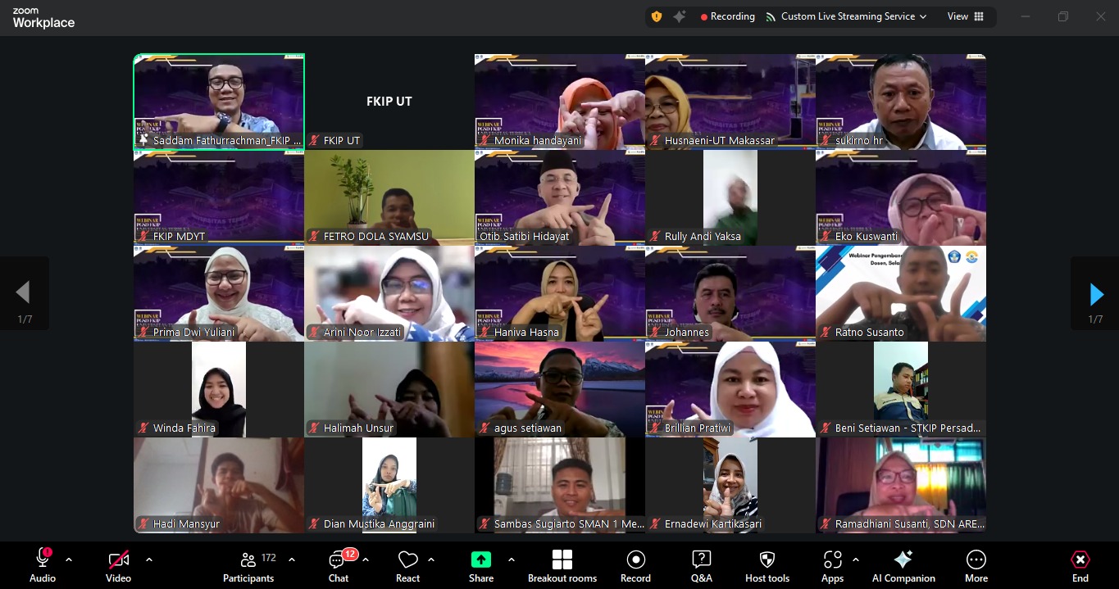
Task: Open the Q&A window
Action: pyautogui.click(x=701, y=565)
